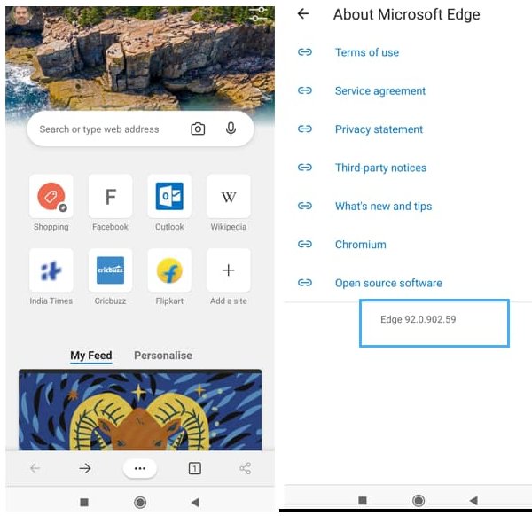
Task: Switch to the My Feed tab
Action: tap(91, 356)
